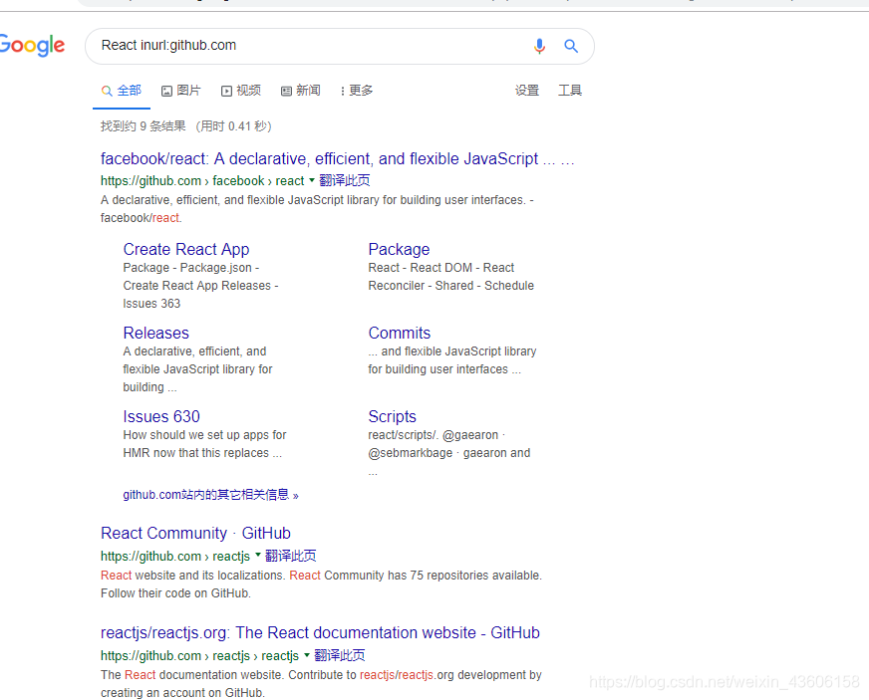Open the Commits sitelink
Viewport: 869px width, 700px height.
(x=399, y=333)
